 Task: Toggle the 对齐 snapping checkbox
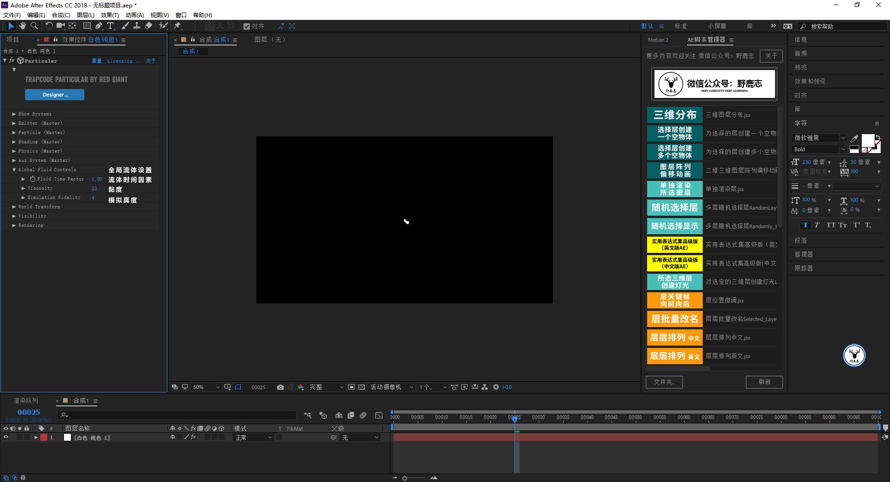[247, 26]
